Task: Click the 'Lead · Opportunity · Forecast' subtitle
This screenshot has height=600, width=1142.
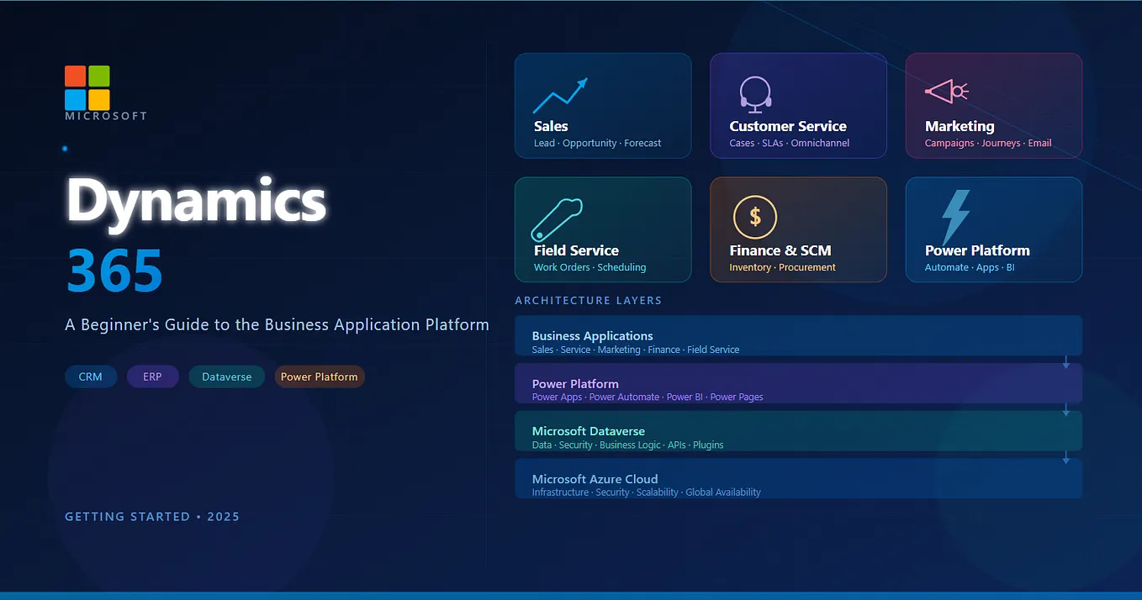Action: click(x=598, y=143)
